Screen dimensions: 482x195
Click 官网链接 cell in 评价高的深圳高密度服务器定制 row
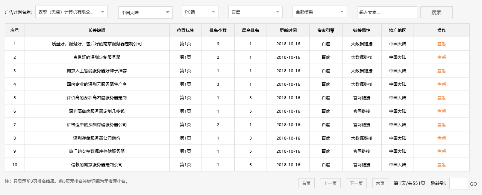362,98
